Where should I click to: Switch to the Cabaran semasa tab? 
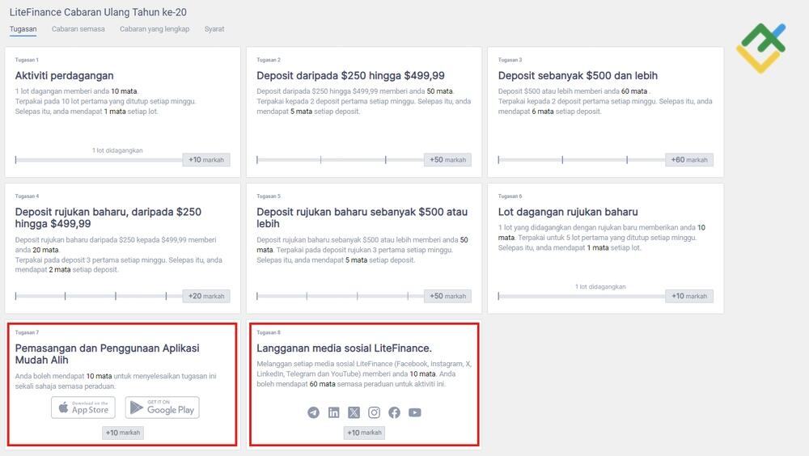(78, 29)
